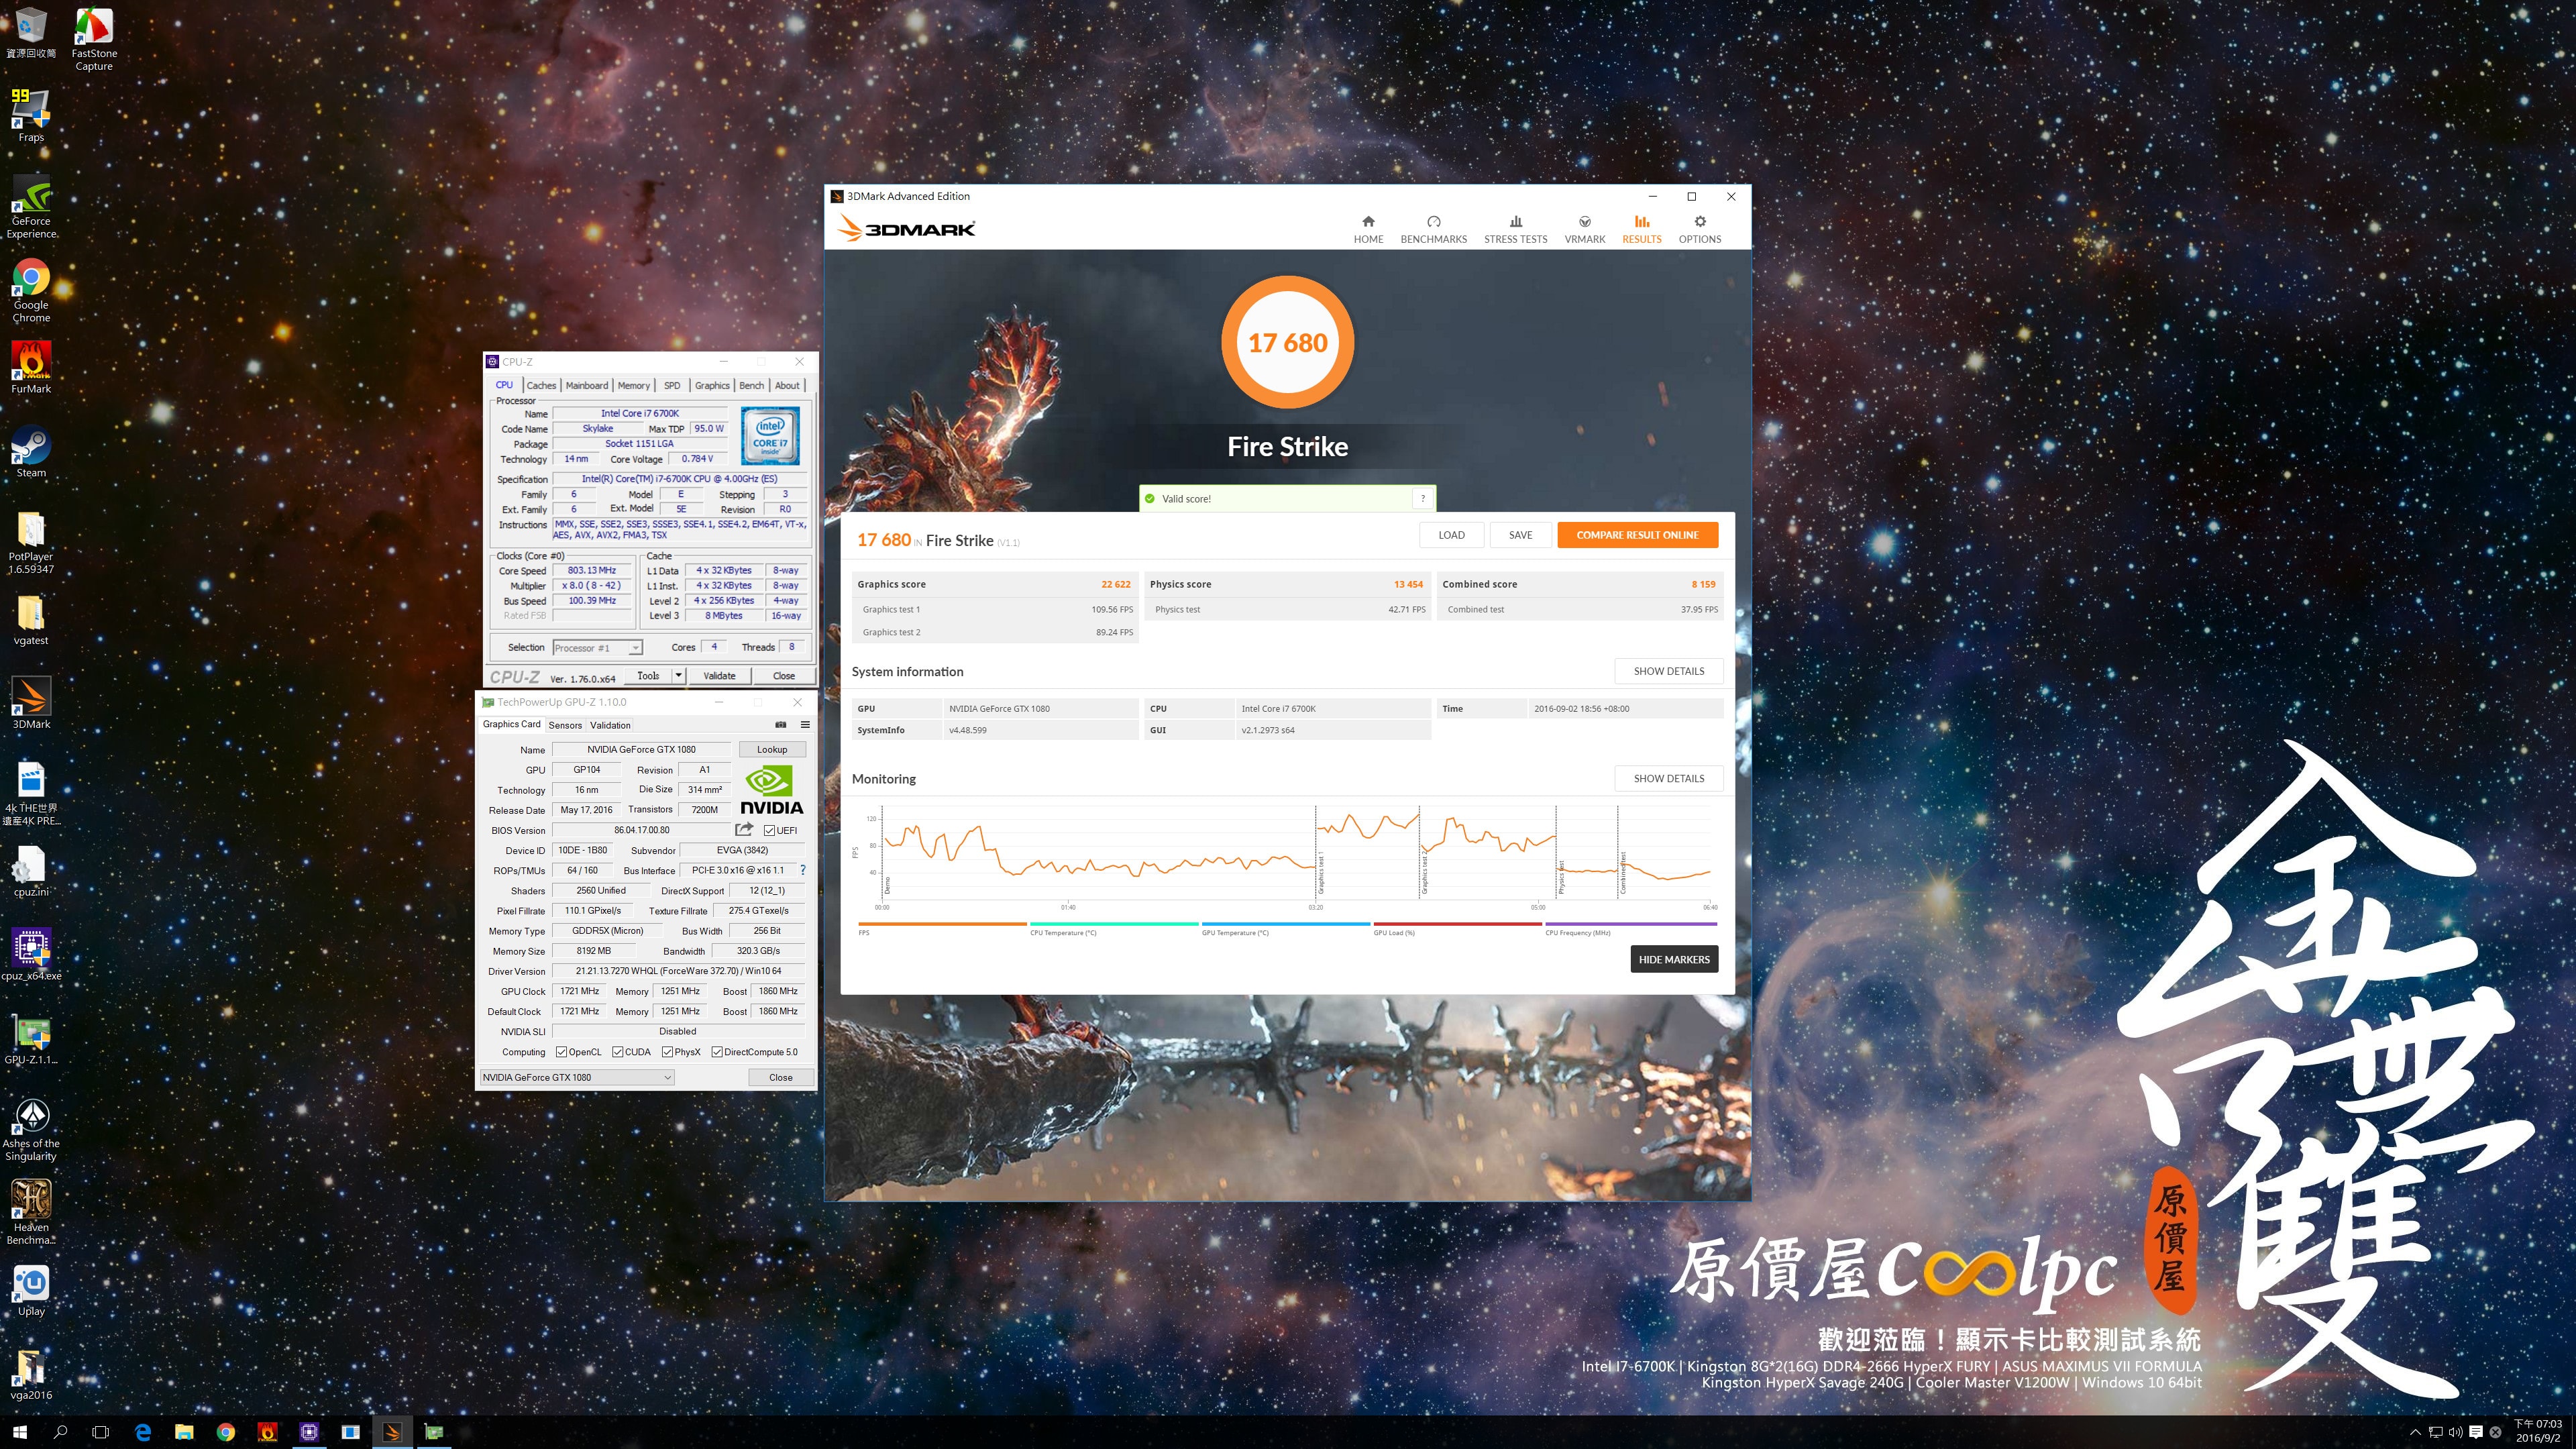Click SHOW DETAILS for System information
The height and width of the screenshot is (1449, 2576).
[1668, 671]
